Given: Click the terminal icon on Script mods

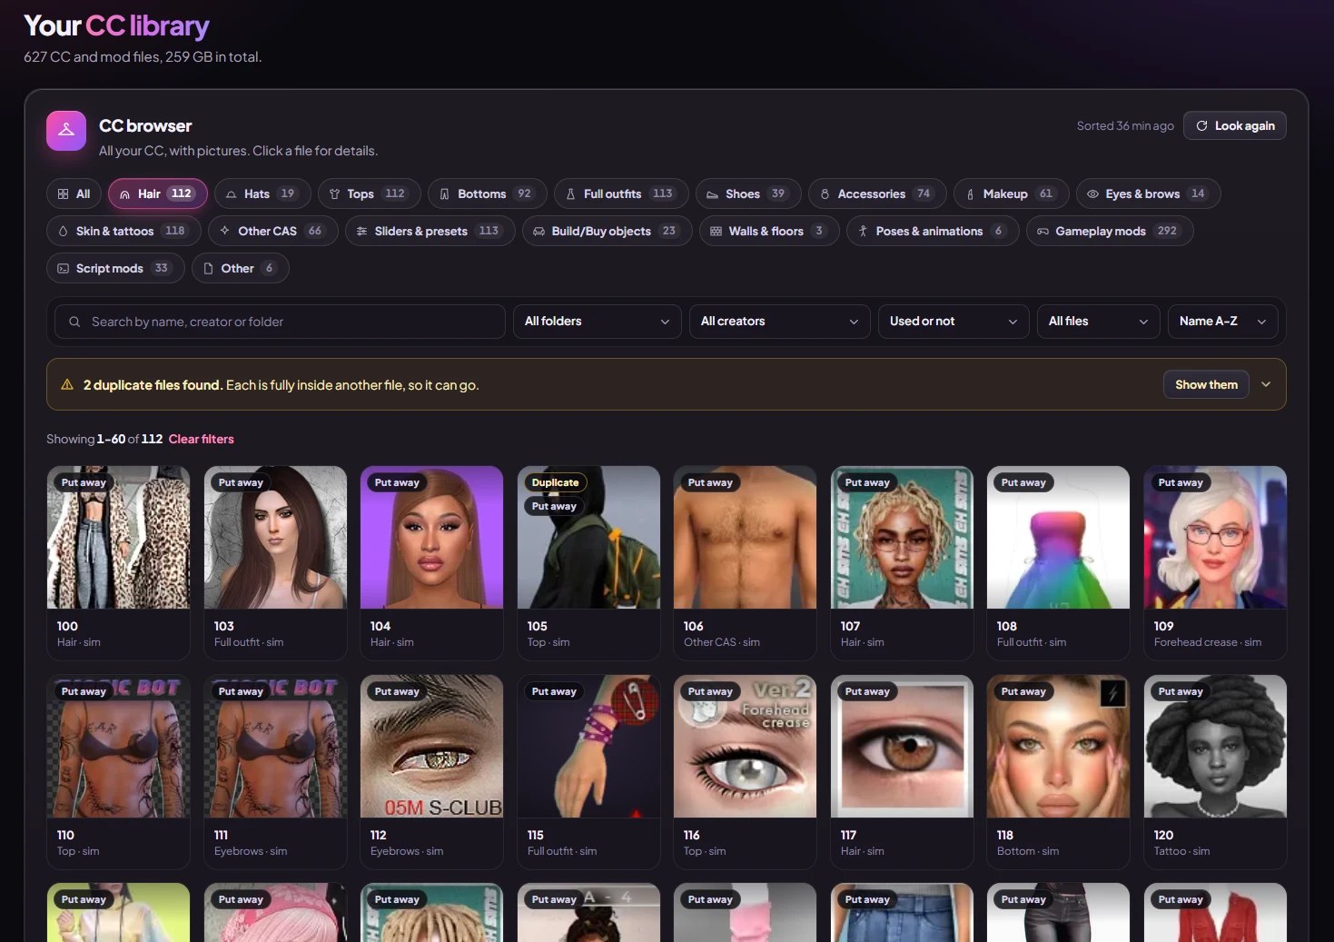Looking at the screenshot, I should tap(63, 269).
